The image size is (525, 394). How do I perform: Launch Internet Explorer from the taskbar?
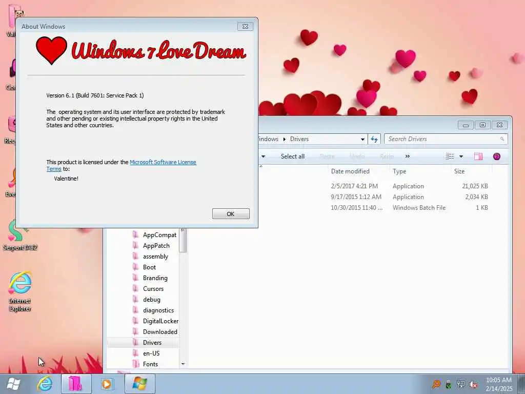(x=45, y=384)
